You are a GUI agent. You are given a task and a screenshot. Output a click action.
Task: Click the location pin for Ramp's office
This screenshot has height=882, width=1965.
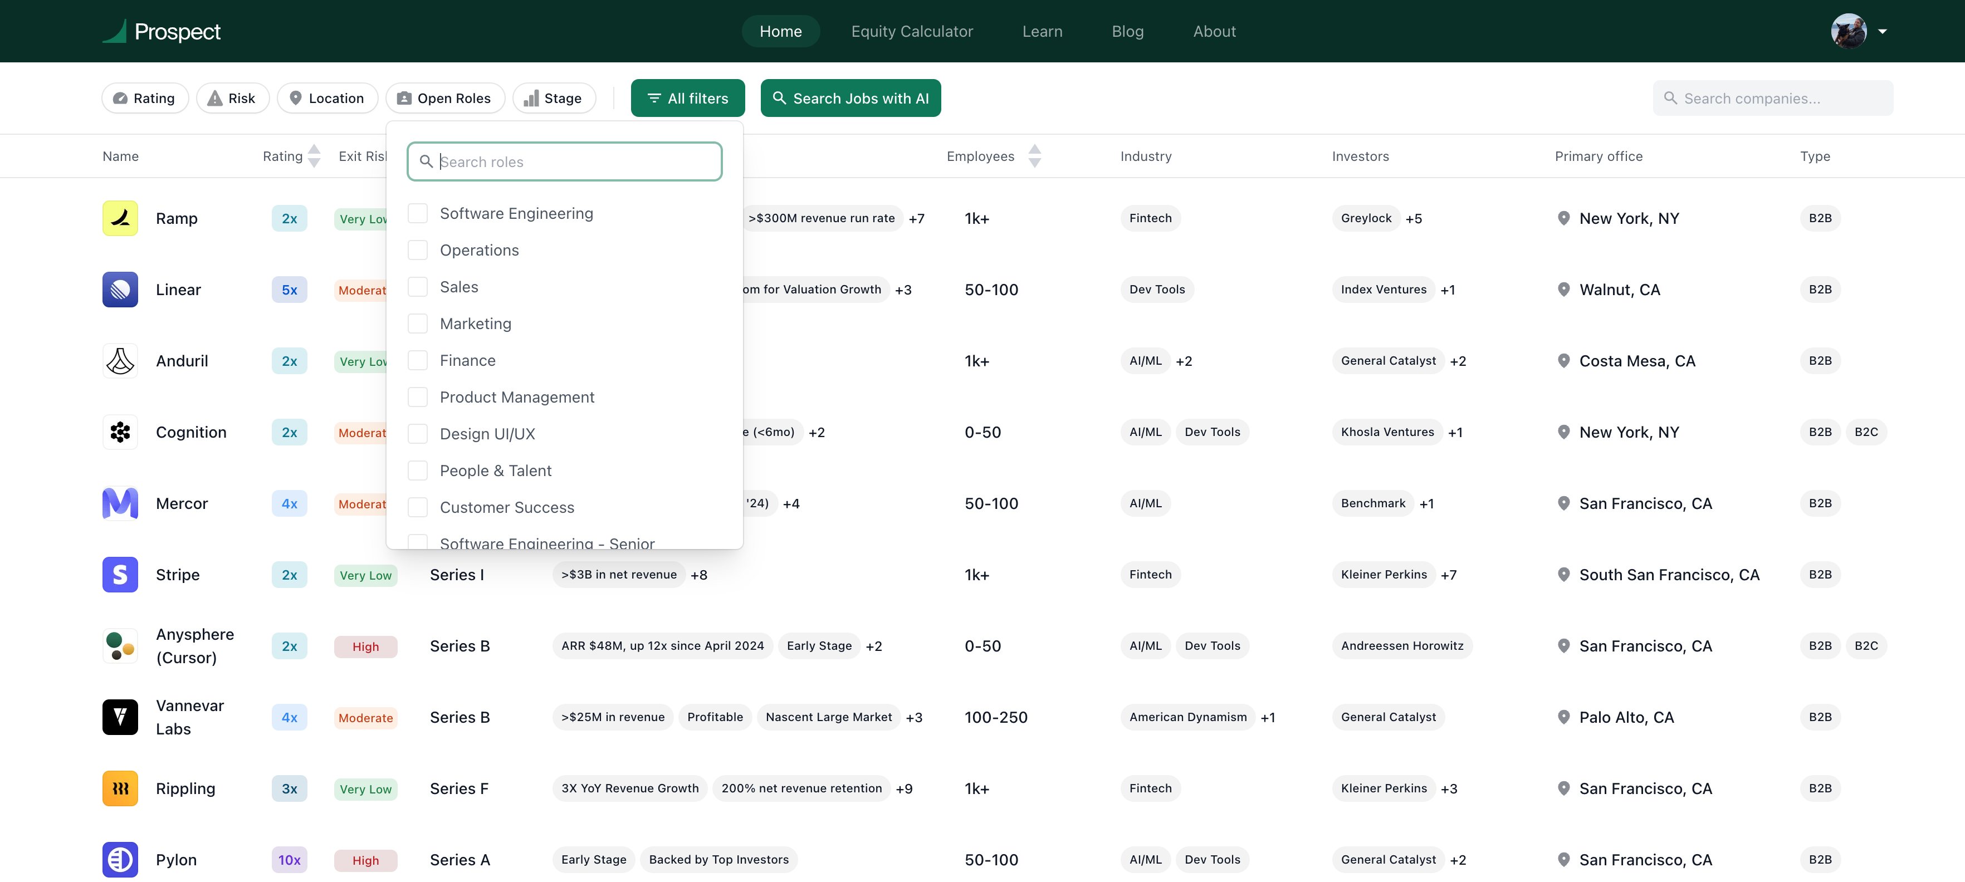1563,218
